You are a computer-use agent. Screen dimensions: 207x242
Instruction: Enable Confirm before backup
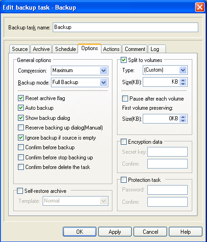pyautogui.click(x=21, y=147)
